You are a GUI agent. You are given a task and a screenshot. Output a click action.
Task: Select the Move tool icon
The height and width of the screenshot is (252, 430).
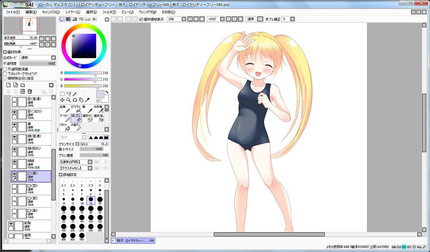[x=62, y=100]
